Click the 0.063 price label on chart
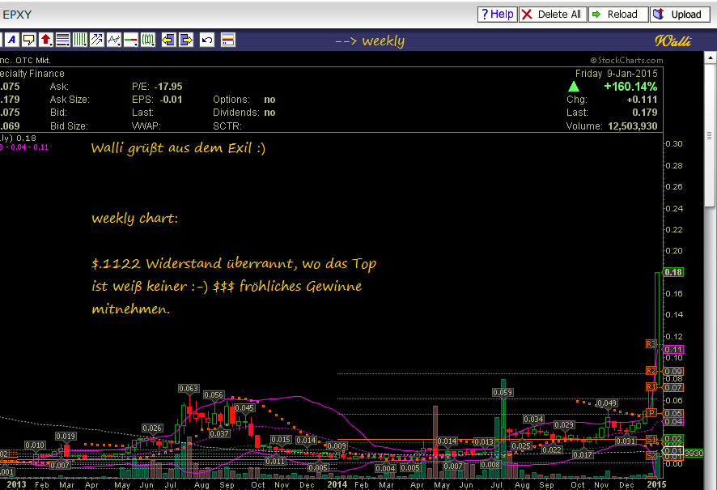 (x=189, y=389)
